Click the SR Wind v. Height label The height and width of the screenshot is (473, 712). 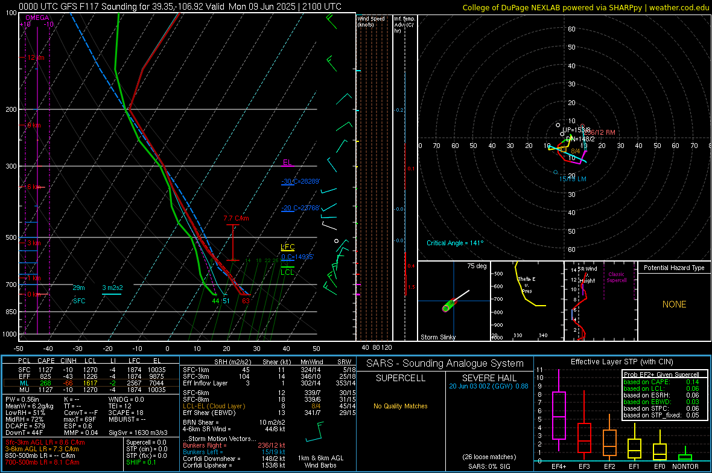pyautogui.click(x=588, y=275)
